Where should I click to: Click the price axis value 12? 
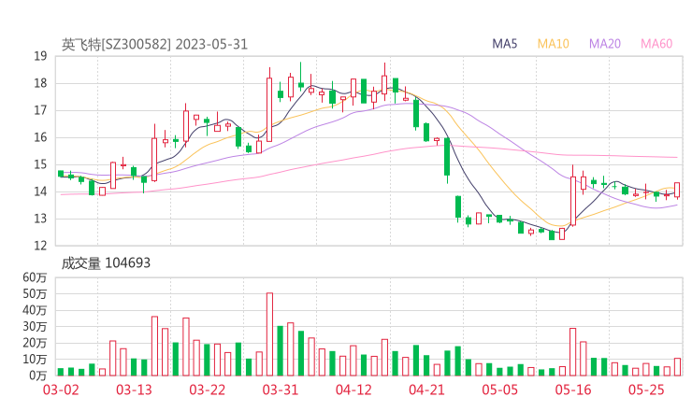(x=40, y=246)
